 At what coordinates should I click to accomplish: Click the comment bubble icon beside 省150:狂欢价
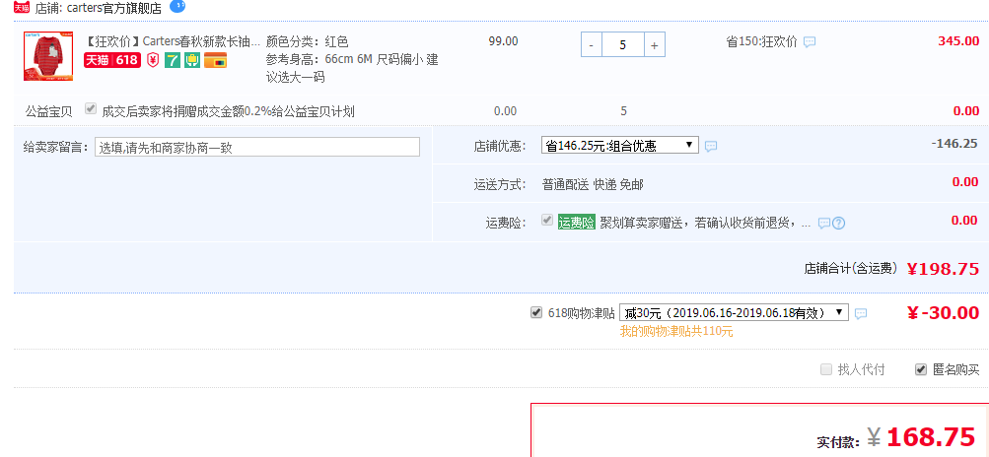click(810, 42)
